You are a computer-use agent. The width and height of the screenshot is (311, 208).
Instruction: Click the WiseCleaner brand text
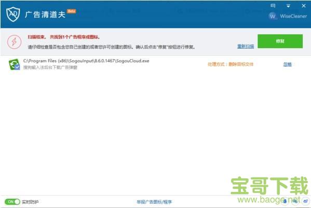pos(293,16)
